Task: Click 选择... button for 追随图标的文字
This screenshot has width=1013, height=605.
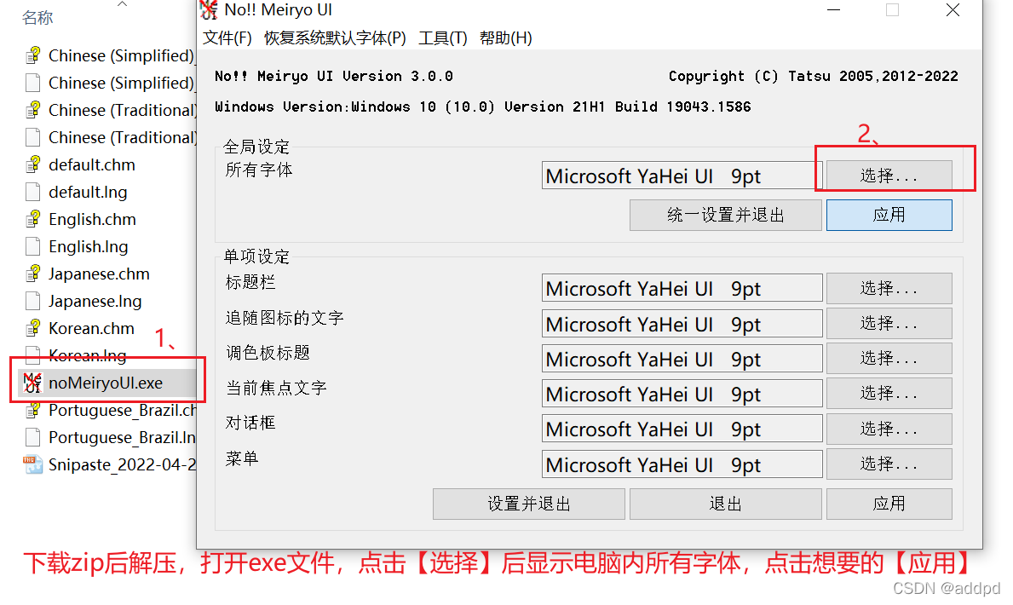Action: (x=889, y=323)
